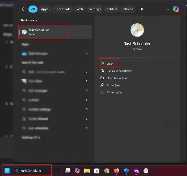Switch to Task Scheduler clock icon on taskbar
This screenshot has height=176, width=187.
146,171
